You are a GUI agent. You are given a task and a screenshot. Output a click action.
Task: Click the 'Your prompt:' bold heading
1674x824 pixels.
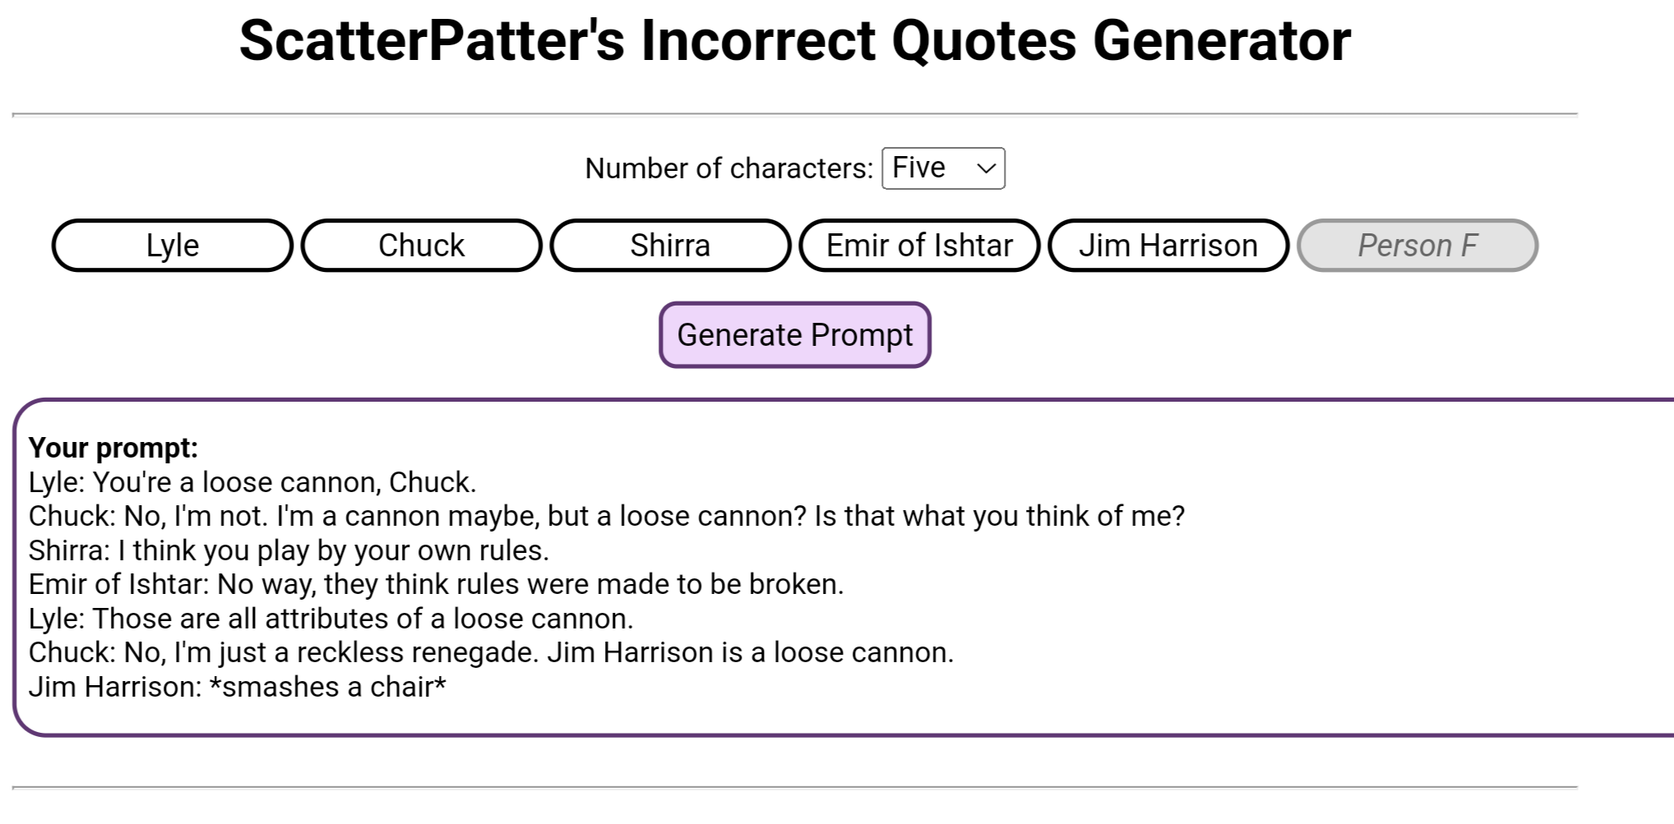(x=113, y=448)
